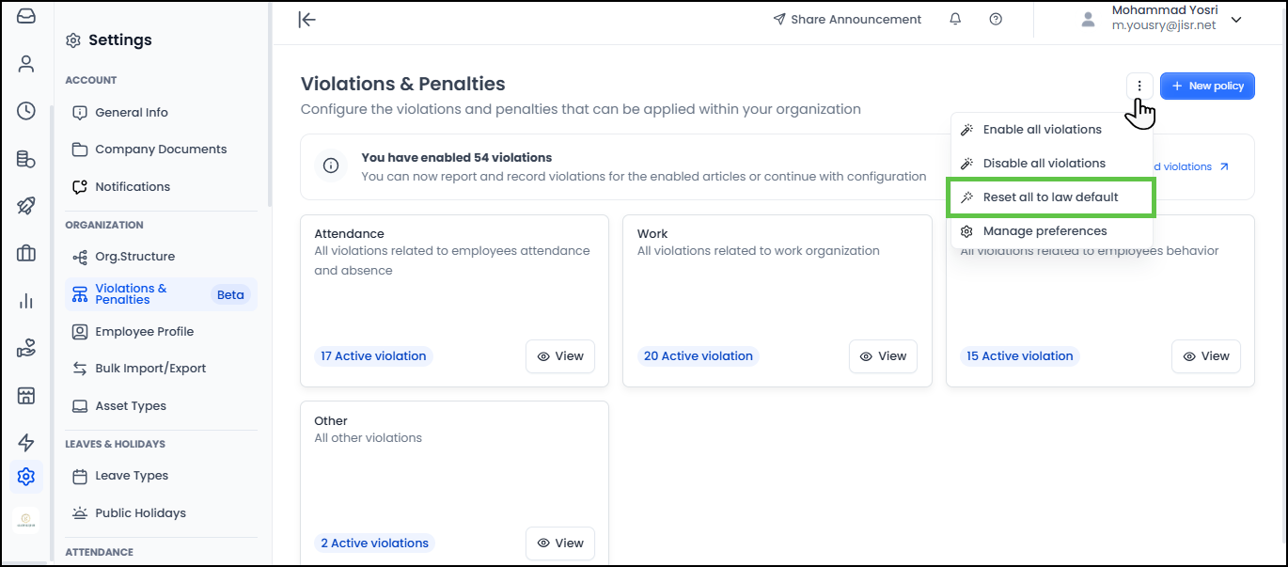This screenshot has height=567, width=1288.
Task: Open the inbox icon in left rail
Action: point(26,16)
